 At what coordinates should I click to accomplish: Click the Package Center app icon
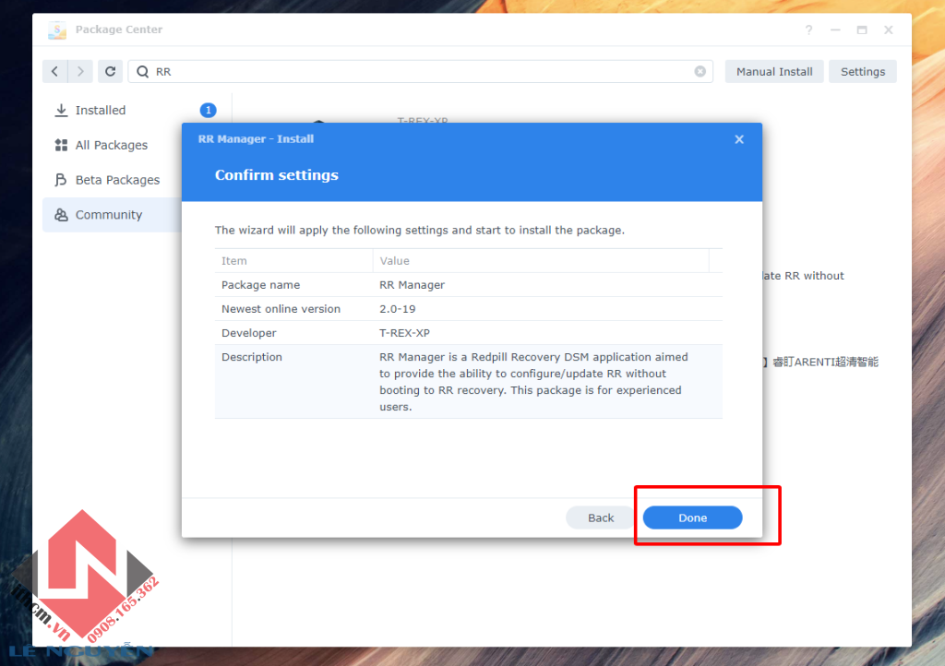pos(58,30)
